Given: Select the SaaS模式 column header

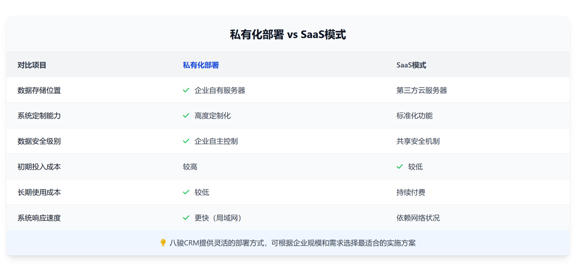Looking at the screenshot, I should 411,65.
